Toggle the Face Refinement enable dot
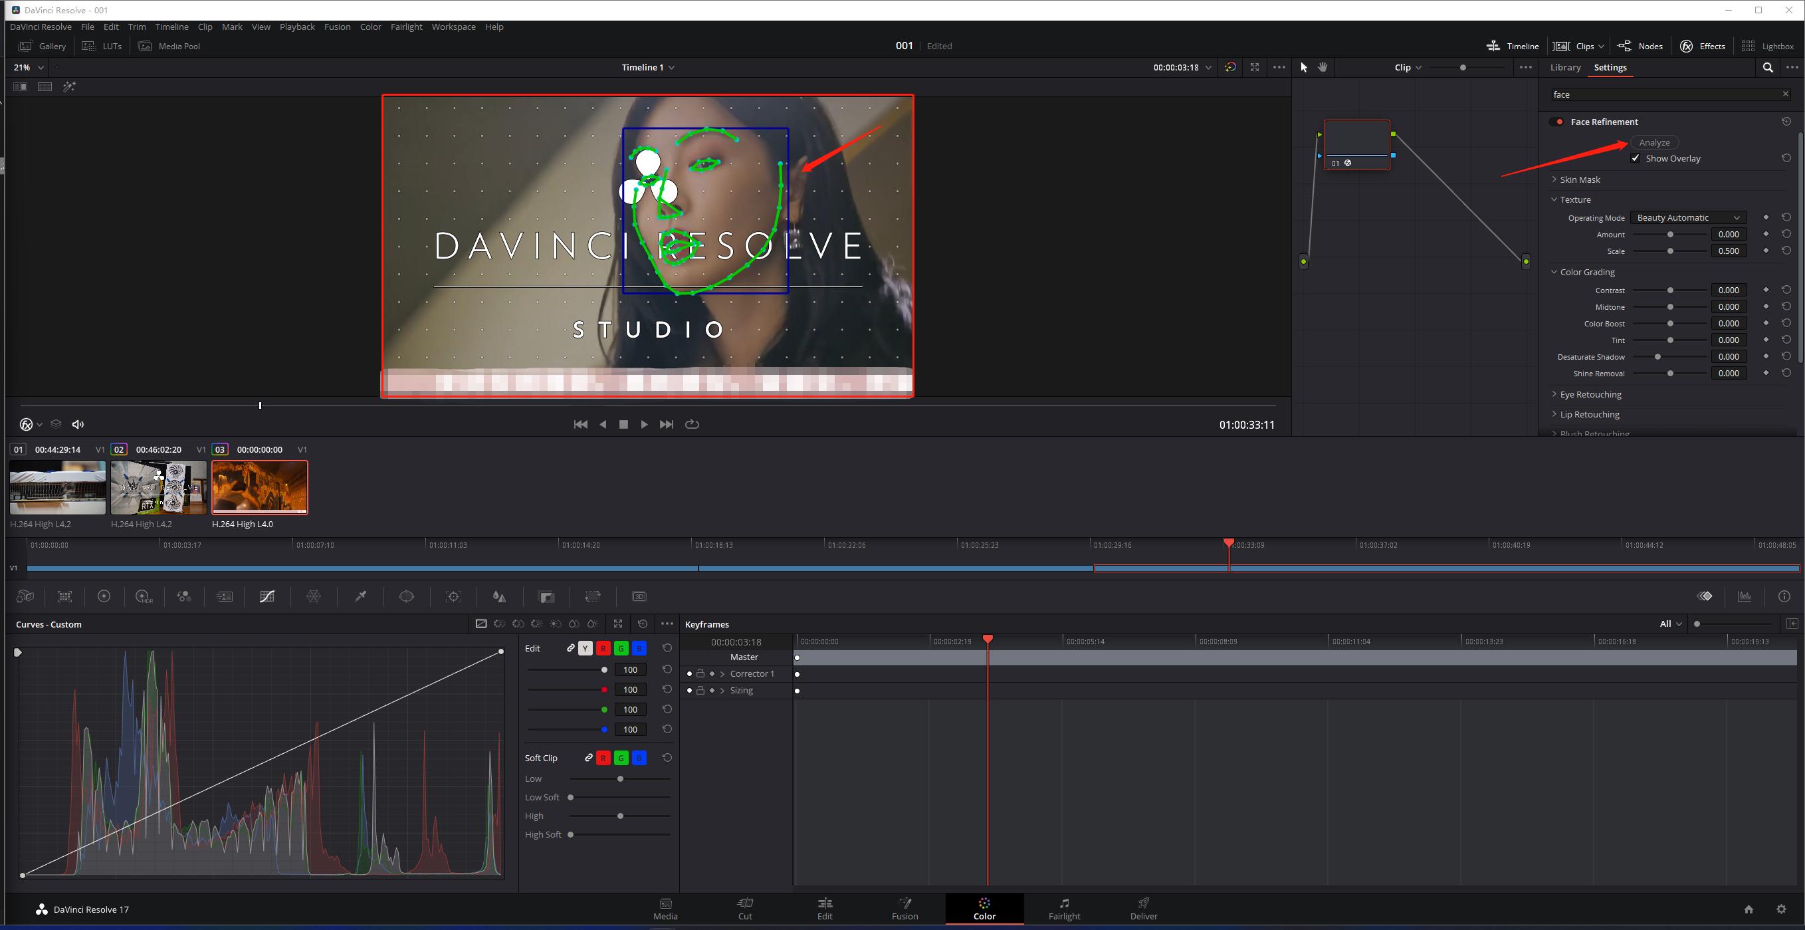Screen dimensions: 1805x930 pos(1559,122)
